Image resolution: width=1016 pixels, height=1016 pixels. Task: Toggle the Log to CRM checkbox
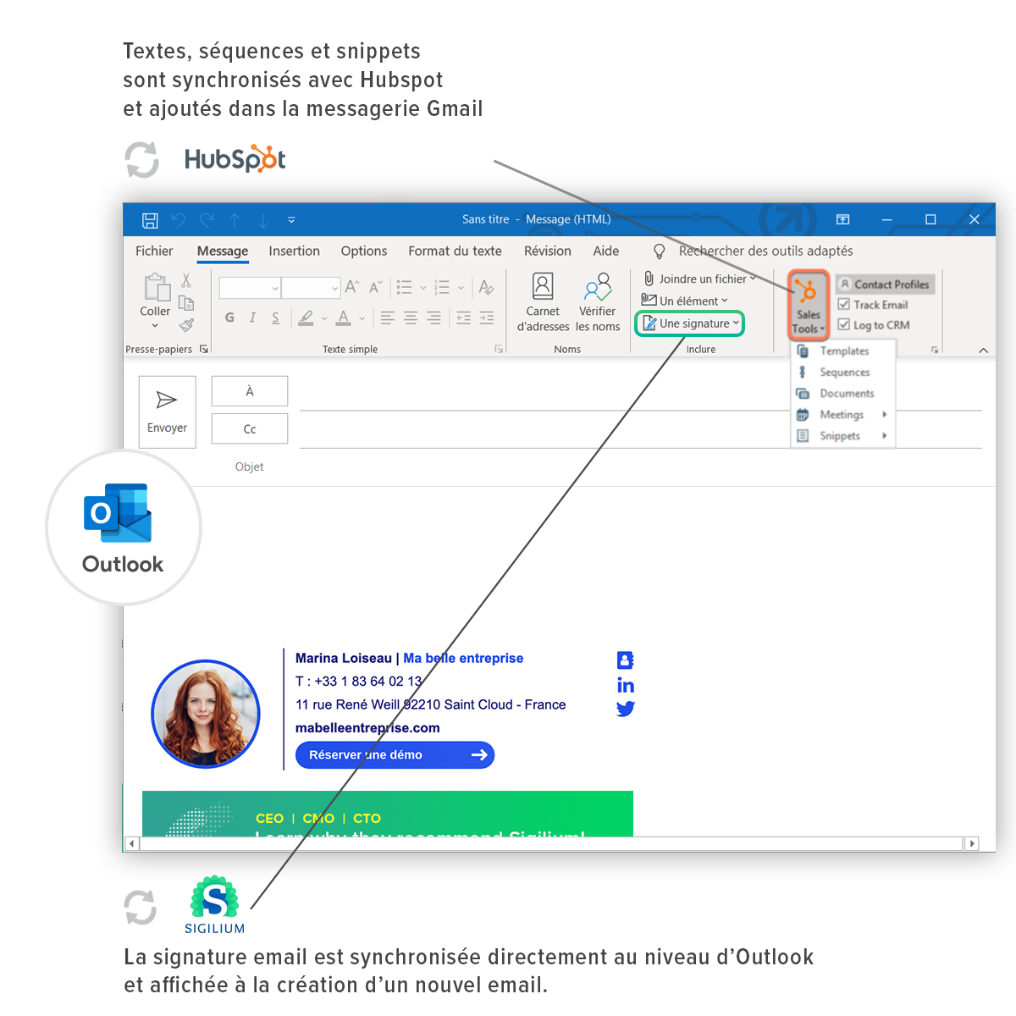[844, 324]
